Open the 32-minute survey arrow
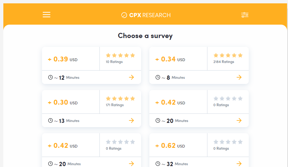Viewport: 288px width, 167px height. pyautogui.click(x=239, y=164)
